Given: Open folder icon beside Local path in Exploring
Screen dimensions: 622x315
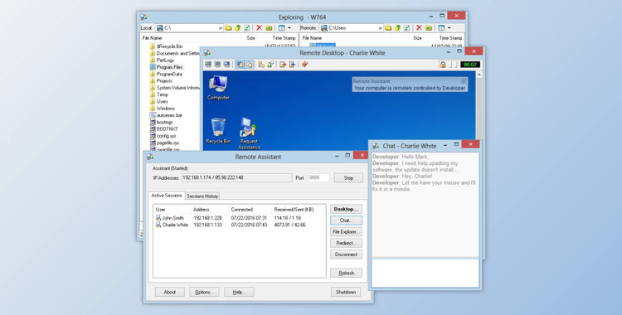Looking at the screenshot, I should pyautogui.click(x=229, y=28).
